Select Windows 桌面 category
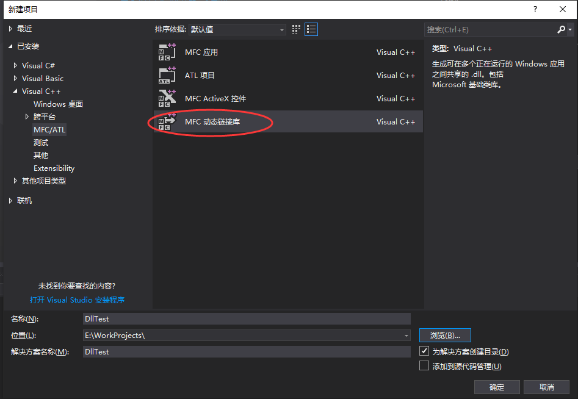 click(58, 104)
